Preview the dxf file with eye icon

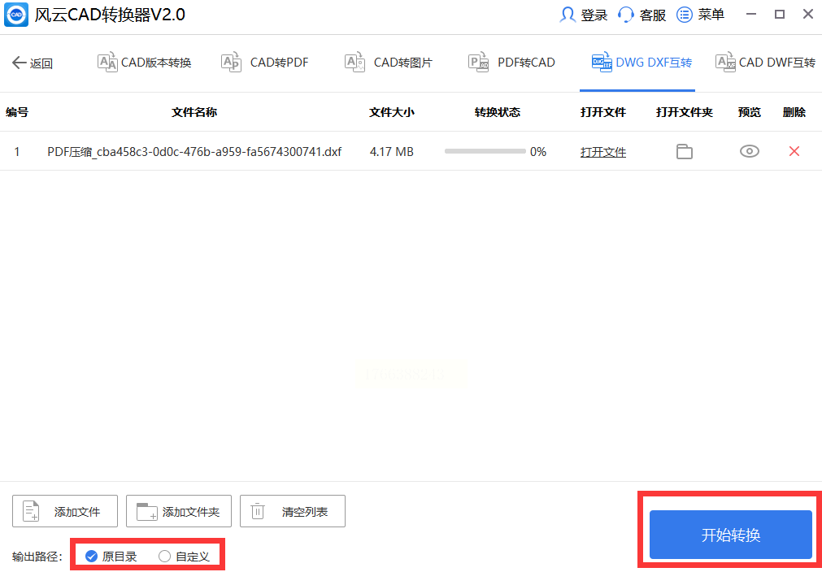click(x=750, y=151)
